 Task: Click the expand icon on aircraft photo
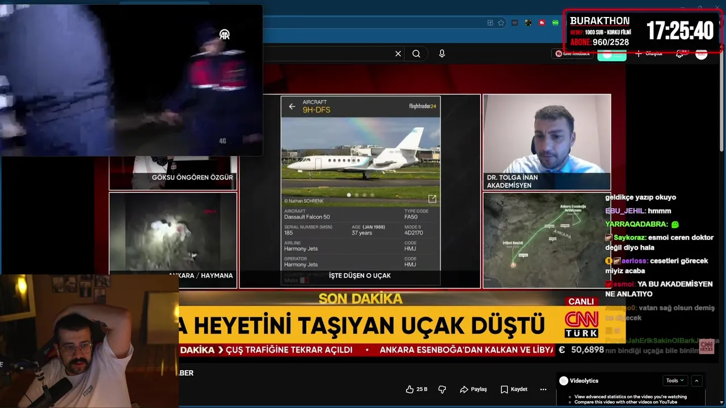tap(432, 198)
